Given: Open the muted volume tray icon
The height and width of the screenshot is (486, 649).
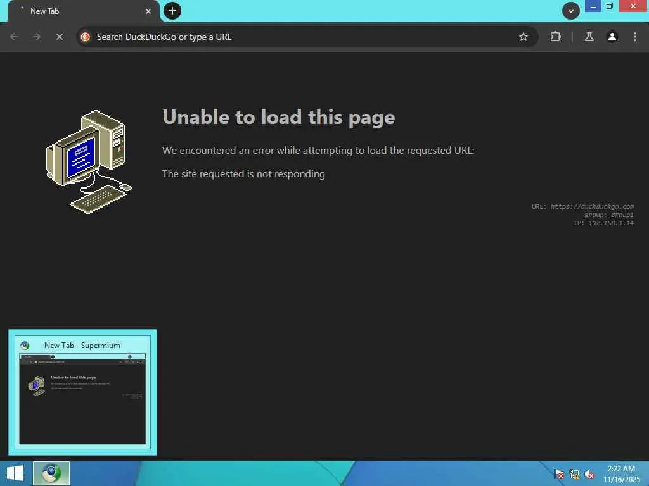Looking at the screenshot, I should pyautogui.click(x=589, y=474).
